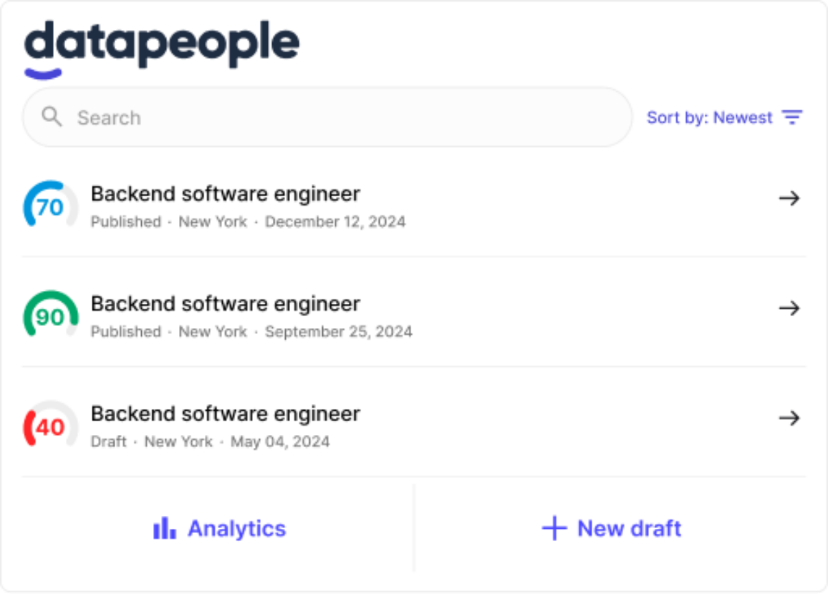Viewport: 828px width, 594px height.
Task: Open the Sort by: Newest dropdown
Action: pos(710,117)
